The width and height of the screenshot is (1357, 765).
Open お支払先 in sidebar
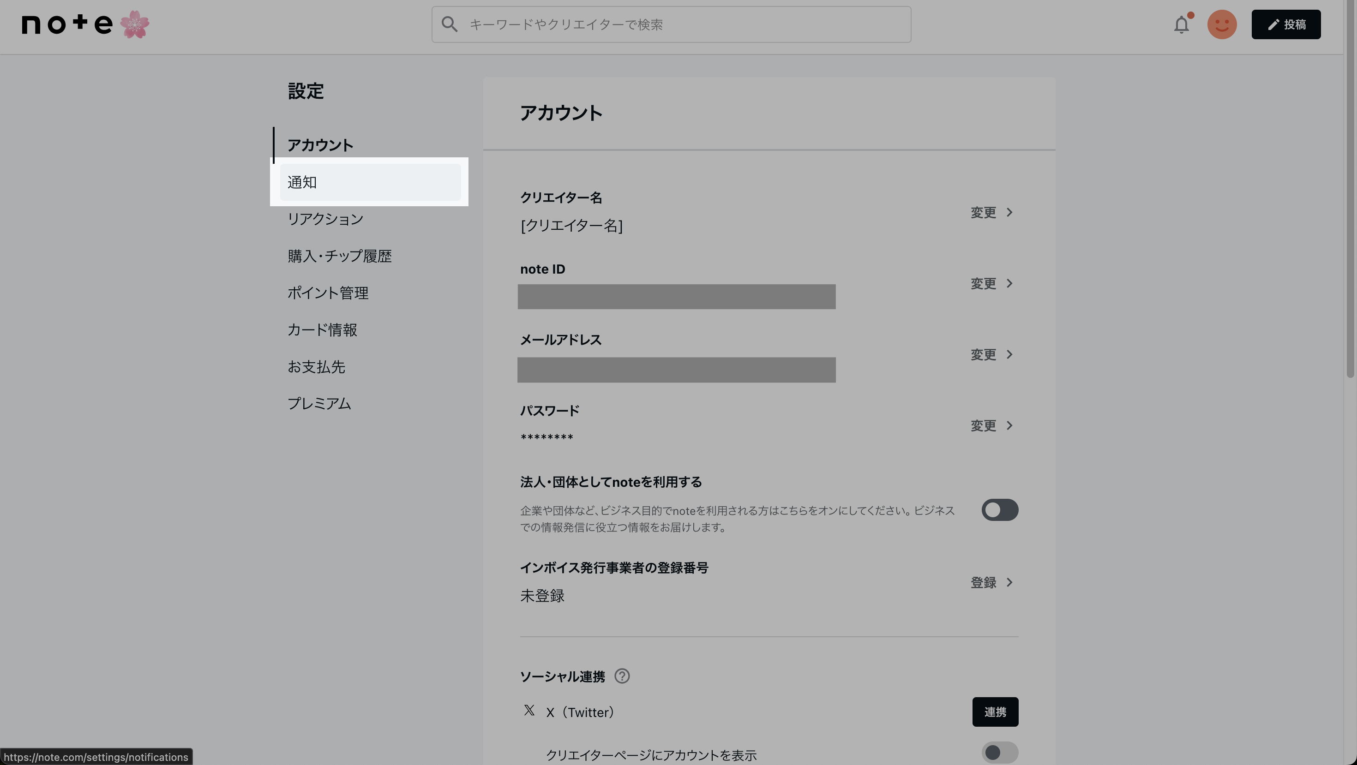point(317,366)
